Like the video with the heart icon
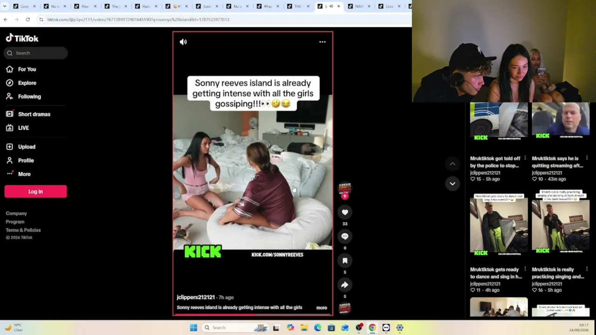Image resolution: width=596 pixels, height=335 pixels. (x=345, y=212)
